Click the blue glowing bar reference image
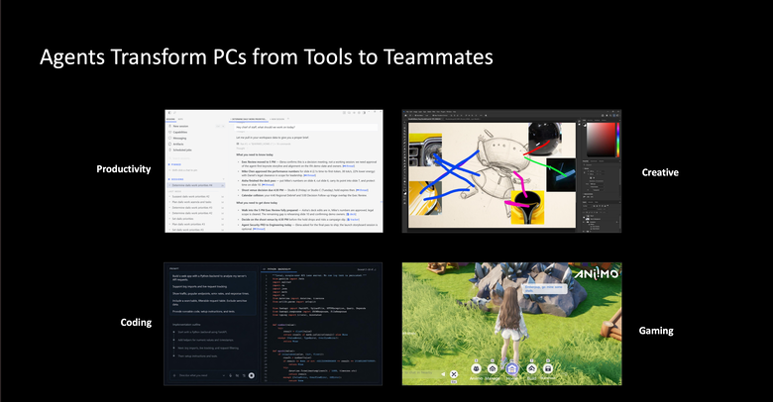Image resolution: width=773 pixels, height=402 pixels. pos(561,174)
